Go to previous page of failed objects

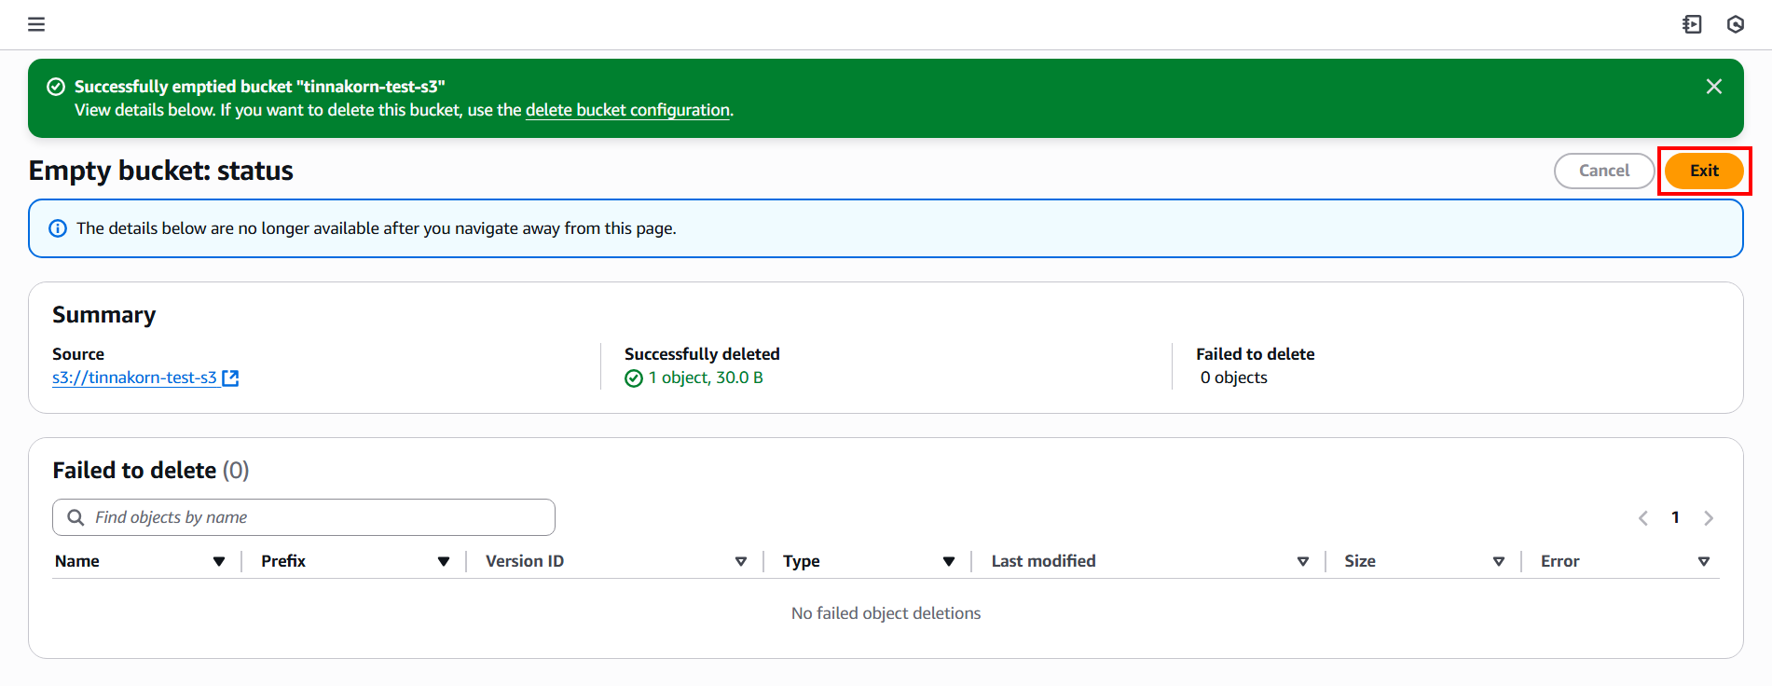[1643, 518]
